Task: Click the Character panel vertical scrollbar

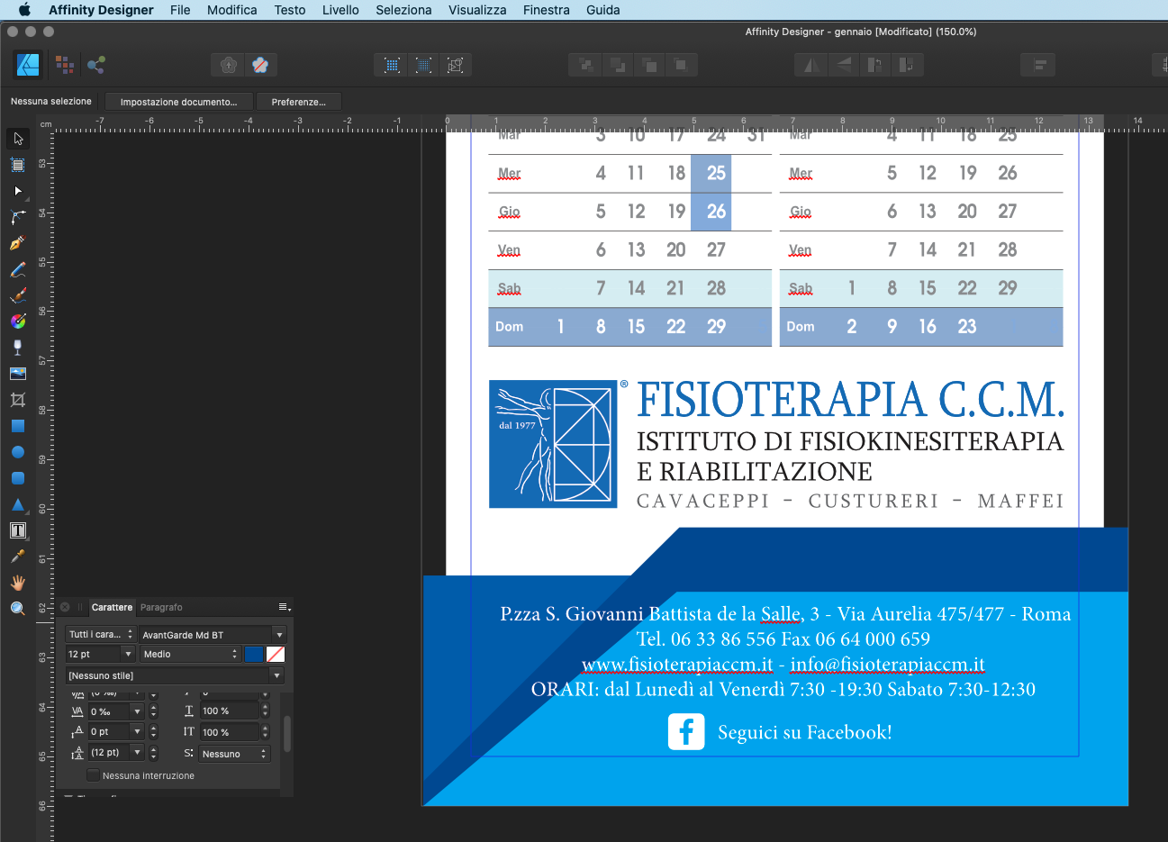Action: [287, 733]
